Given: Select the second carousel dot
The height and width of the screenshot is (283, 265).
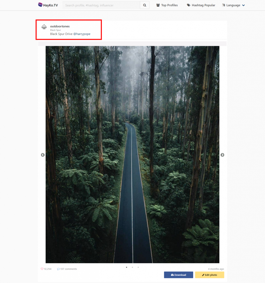Looking at the screenshot, I should pyautogui.click(x=132, y=267).
